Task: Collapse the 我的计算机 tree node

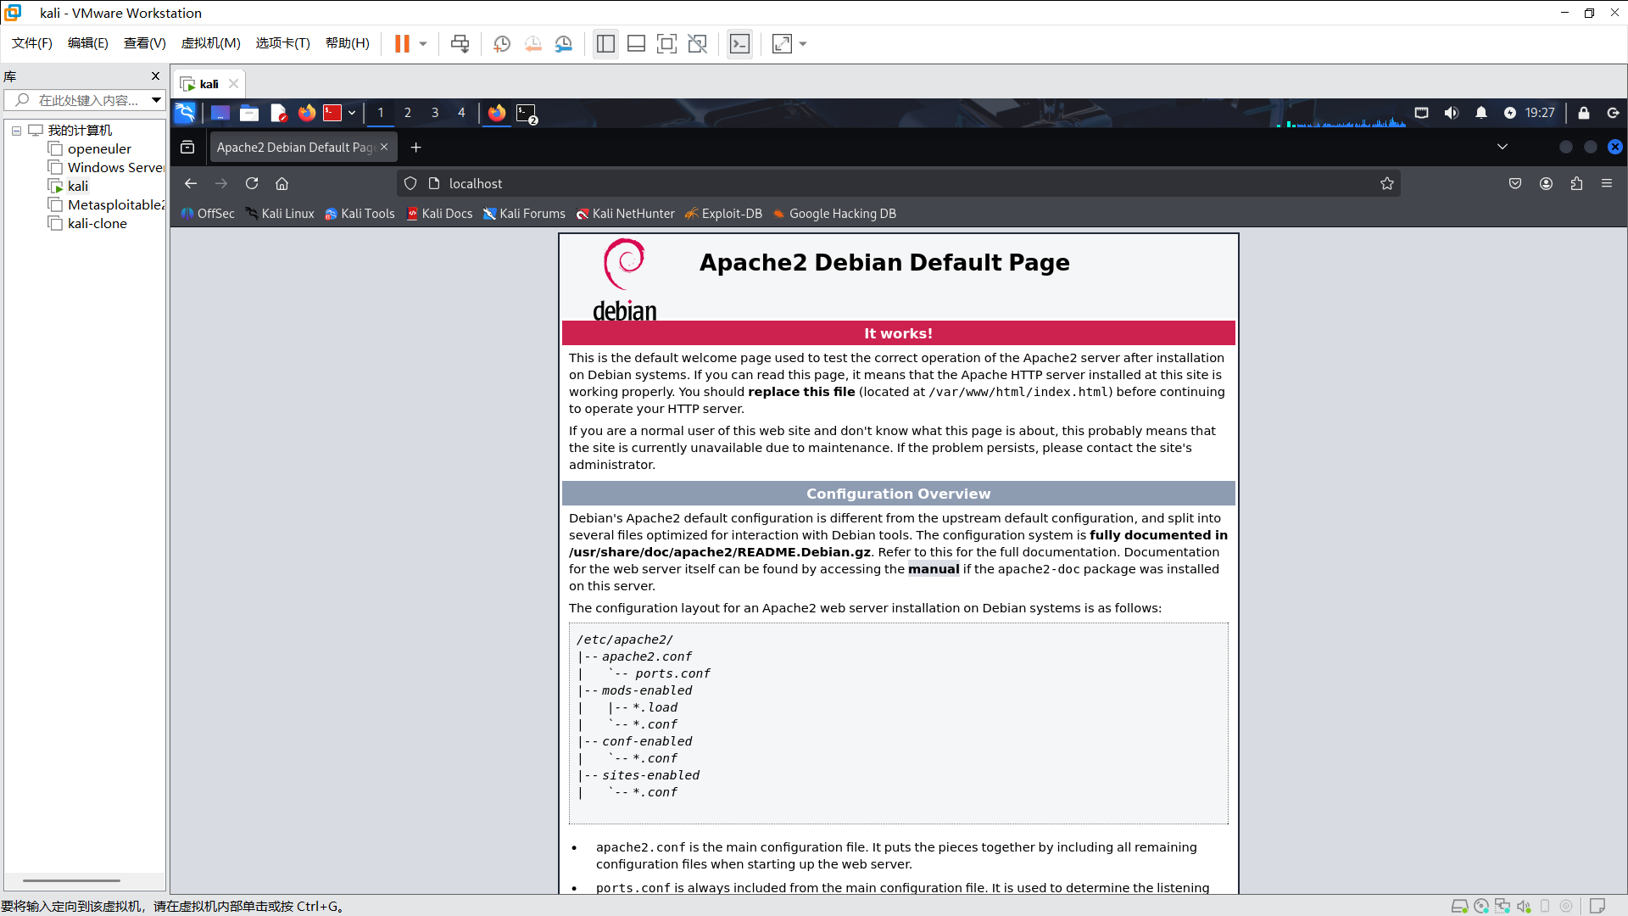Action: [x=16, y=131]
